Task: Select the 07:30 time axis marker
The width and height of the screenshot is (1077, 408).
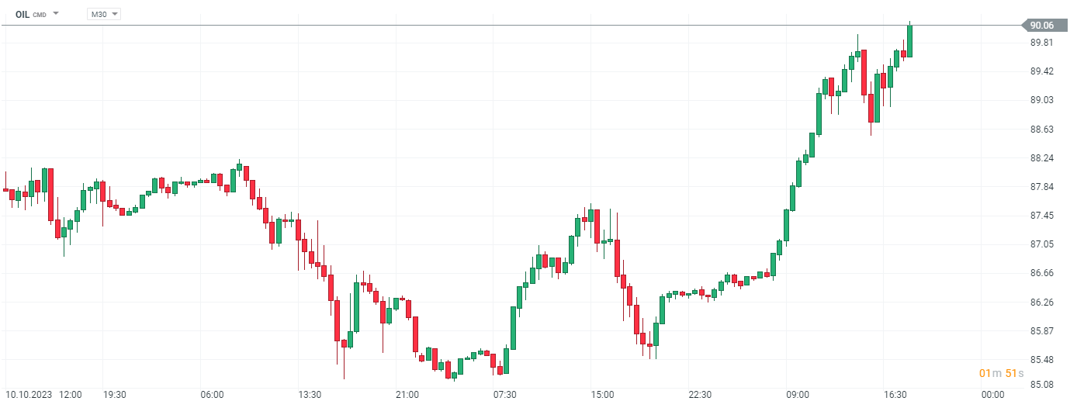Action: click(x=505, y=395)
